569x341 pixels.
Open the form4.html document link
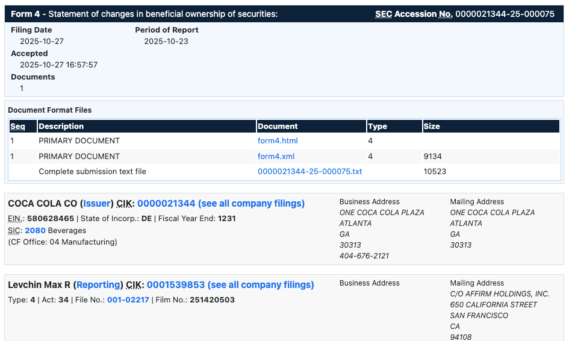coord(278,141)
